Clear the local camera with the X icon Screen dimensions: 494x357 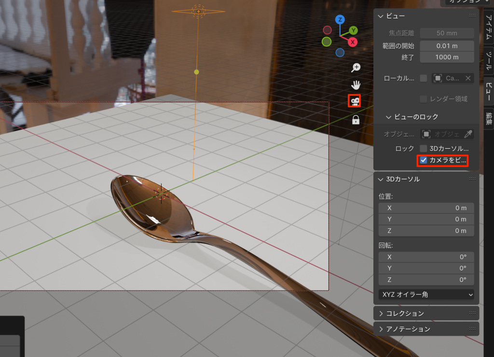(467, 78)
